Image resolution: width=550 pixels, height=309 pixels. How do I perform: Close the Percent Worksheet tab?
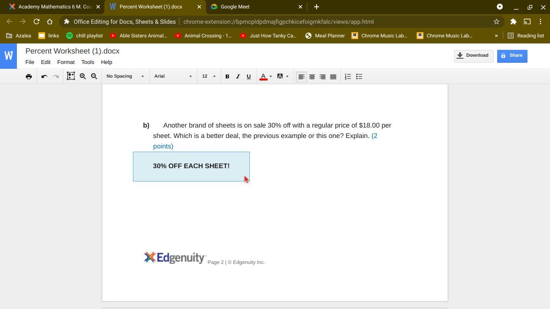(199, 7)
